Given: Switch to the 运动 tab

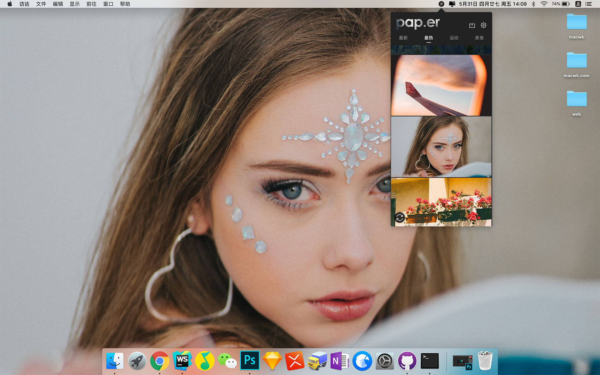Looking at the screenshot, I should (x=454, y=38).
